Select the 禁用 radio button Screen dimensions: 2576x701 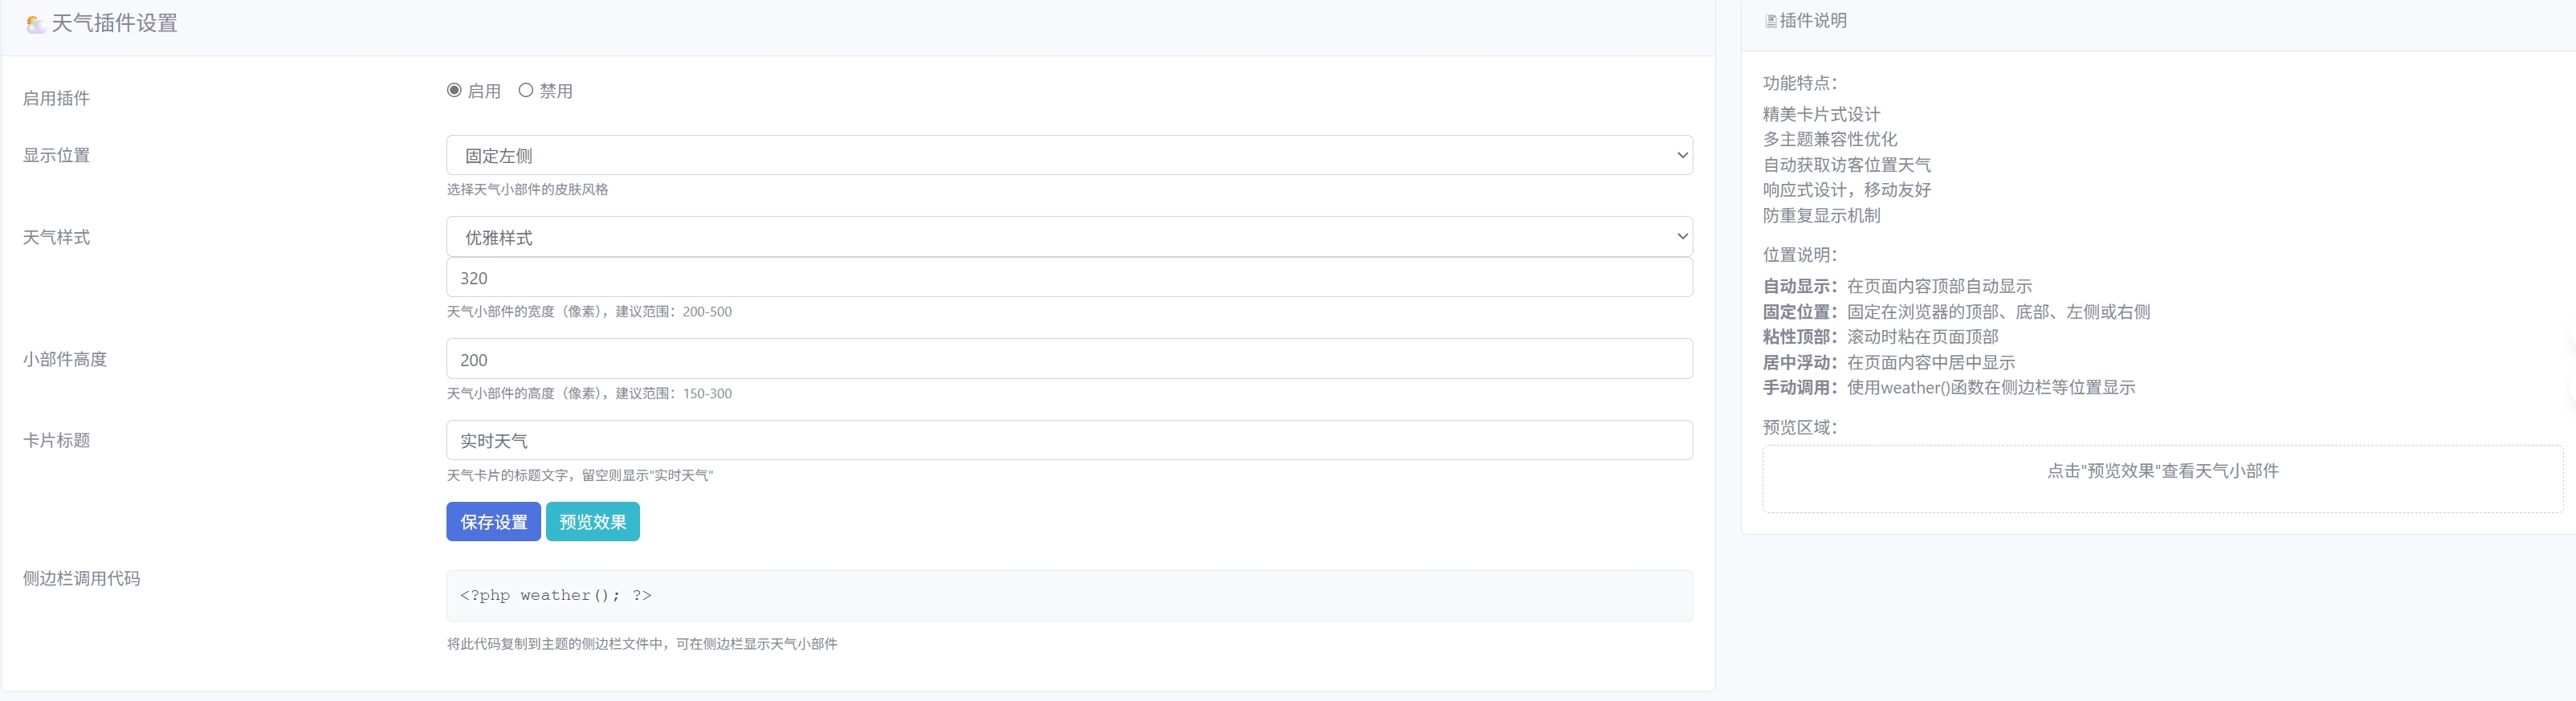pyautogui.click(x=526, y=90)
